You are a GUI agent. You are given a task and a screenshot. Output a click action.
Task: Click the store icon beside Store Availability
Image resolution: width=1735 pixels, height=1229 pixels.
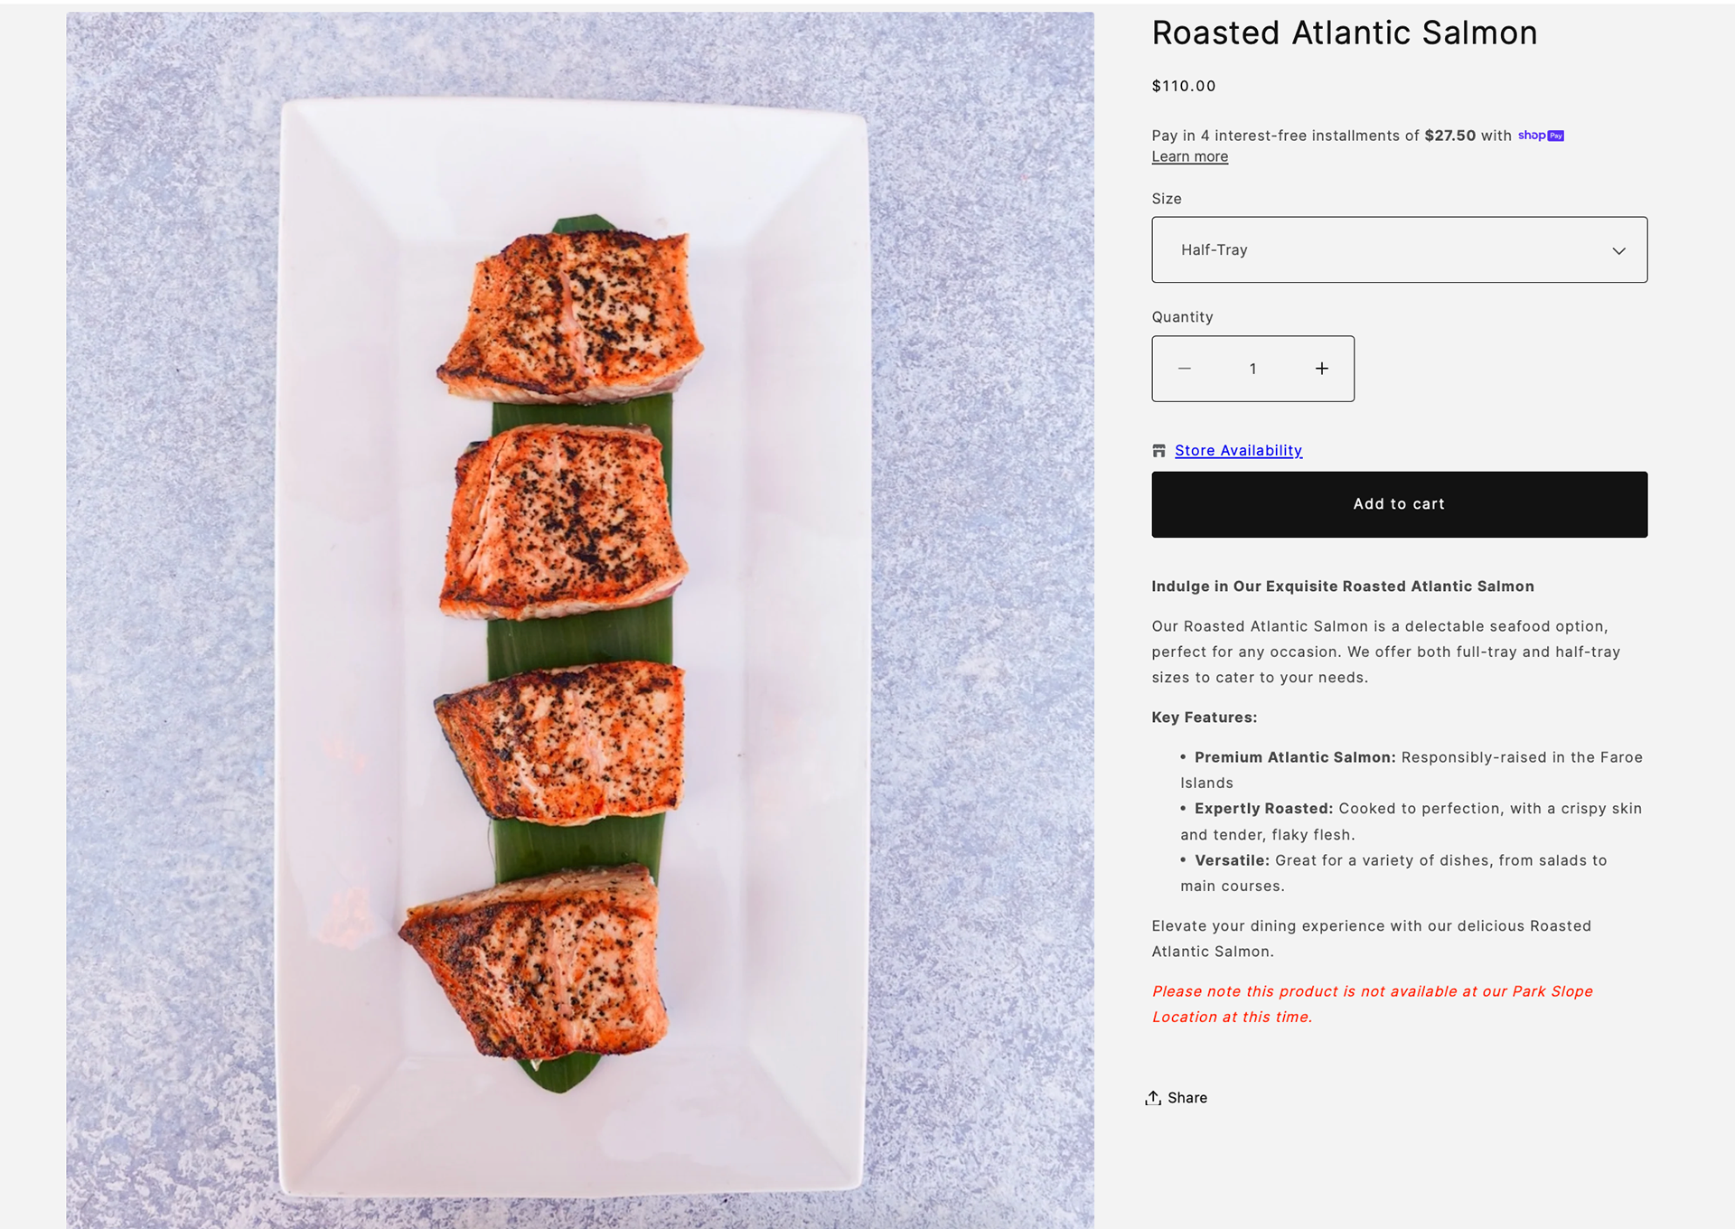point(1158,451)
